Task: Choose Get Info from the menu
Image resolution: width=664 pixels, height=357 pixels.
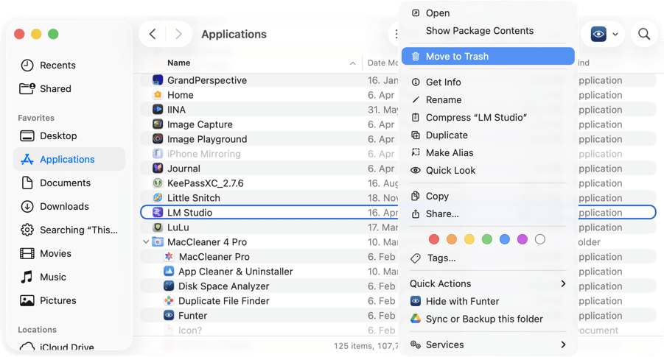Action: click(488, 82)
